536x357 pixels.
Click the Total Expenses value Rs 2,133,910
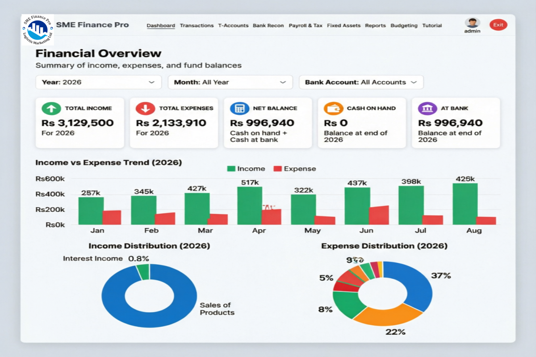click(x=171, y=123)
